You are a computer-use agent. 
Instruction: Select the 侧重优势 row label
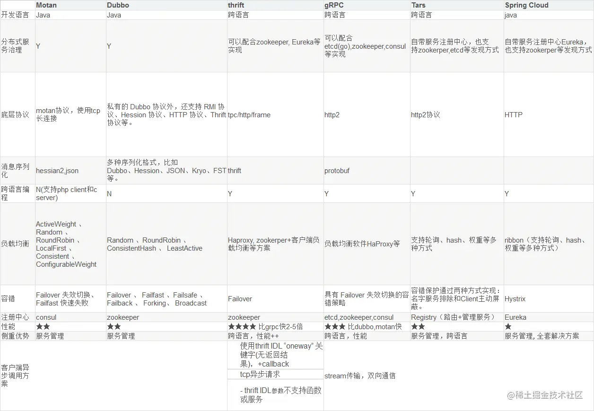point(15,336)
